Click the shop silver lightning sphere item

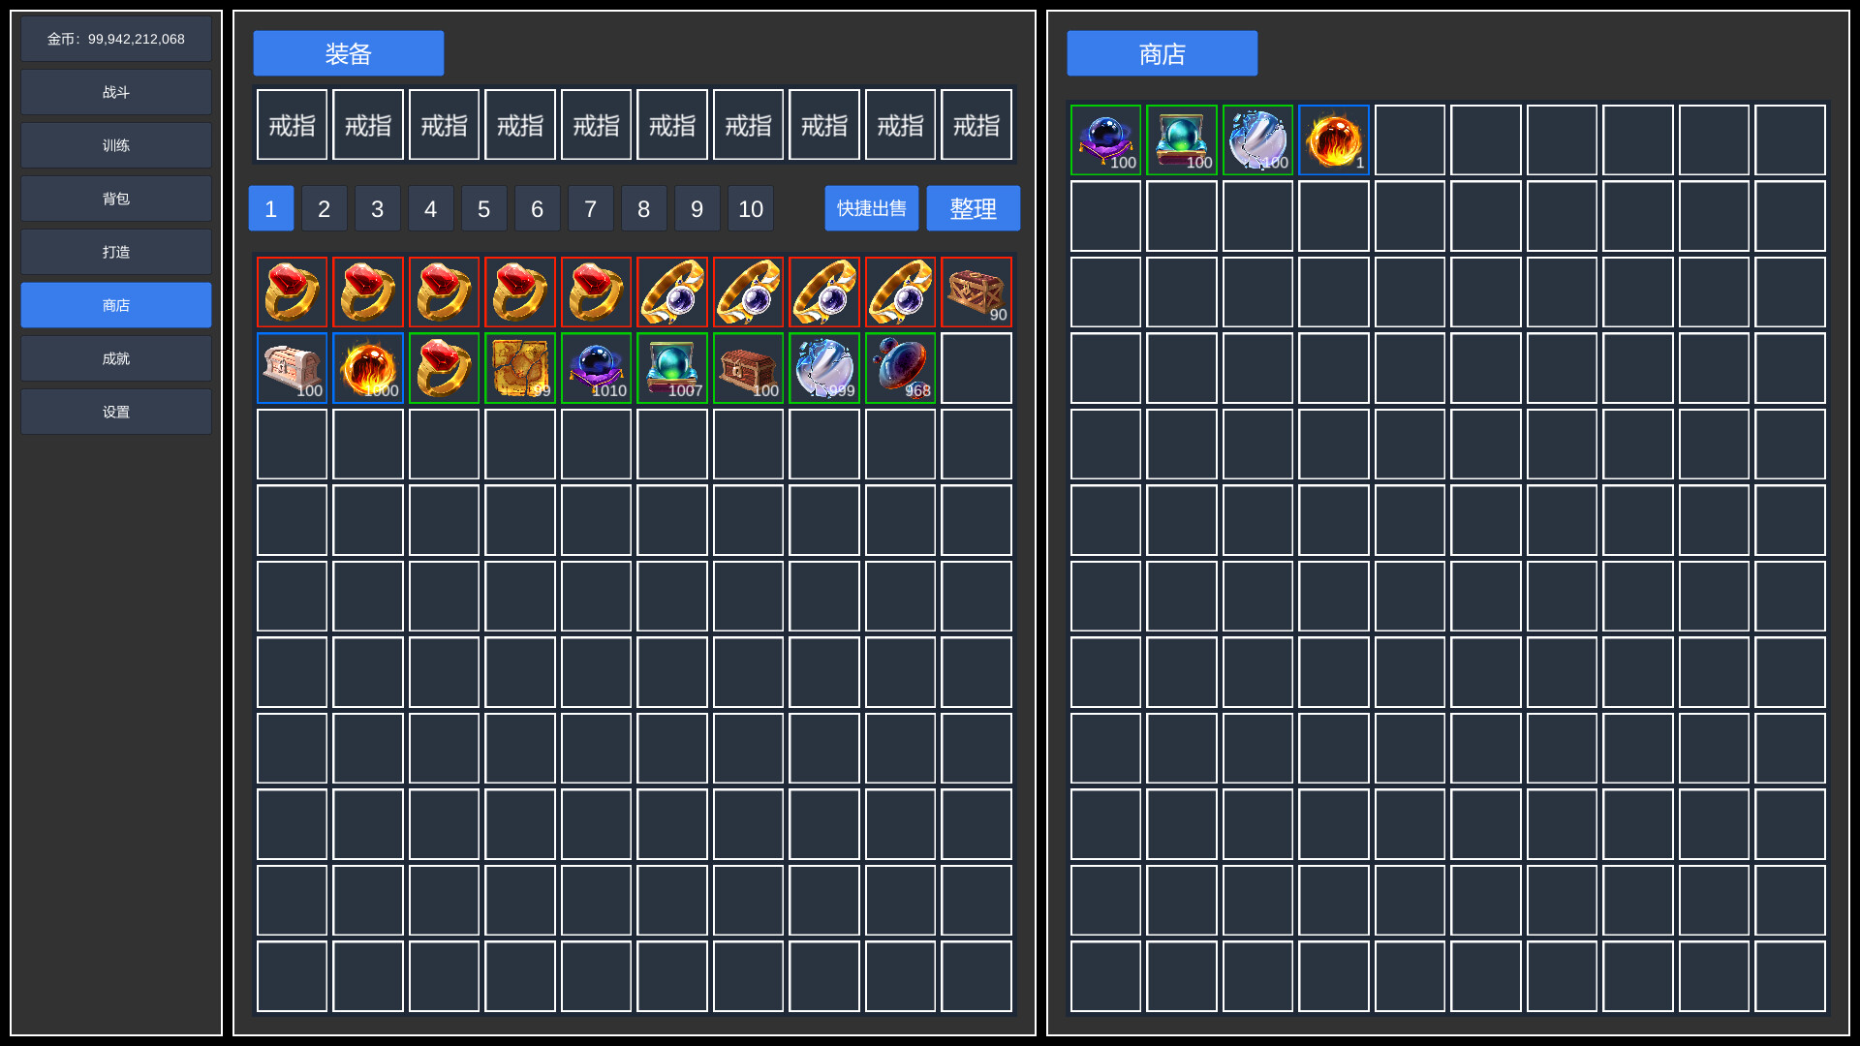click(x=1257, y=139)
